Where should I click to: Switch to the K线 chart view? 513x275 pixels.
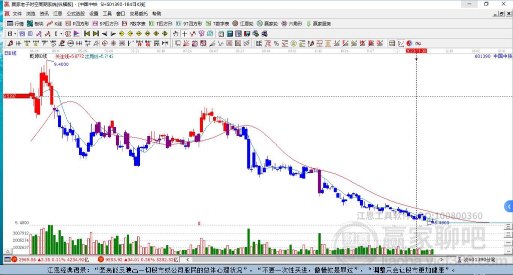pyautogui.click(x=54, y=23)
